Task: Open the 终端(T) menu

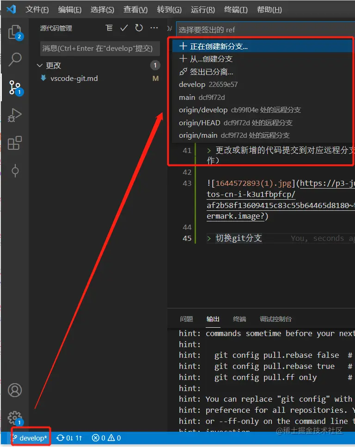Action: (236, 10)
